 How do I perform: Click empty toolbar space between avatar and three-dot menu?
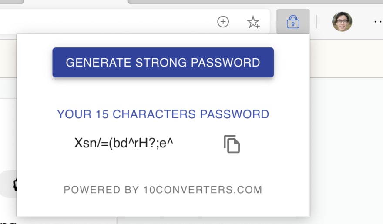click(363, 22)
